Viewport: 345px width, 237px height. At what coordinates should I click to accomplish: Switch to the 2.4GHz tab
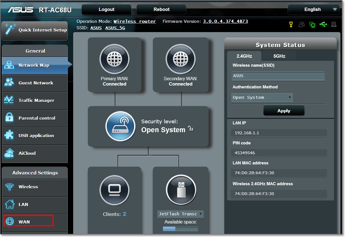tap(244, 56)
